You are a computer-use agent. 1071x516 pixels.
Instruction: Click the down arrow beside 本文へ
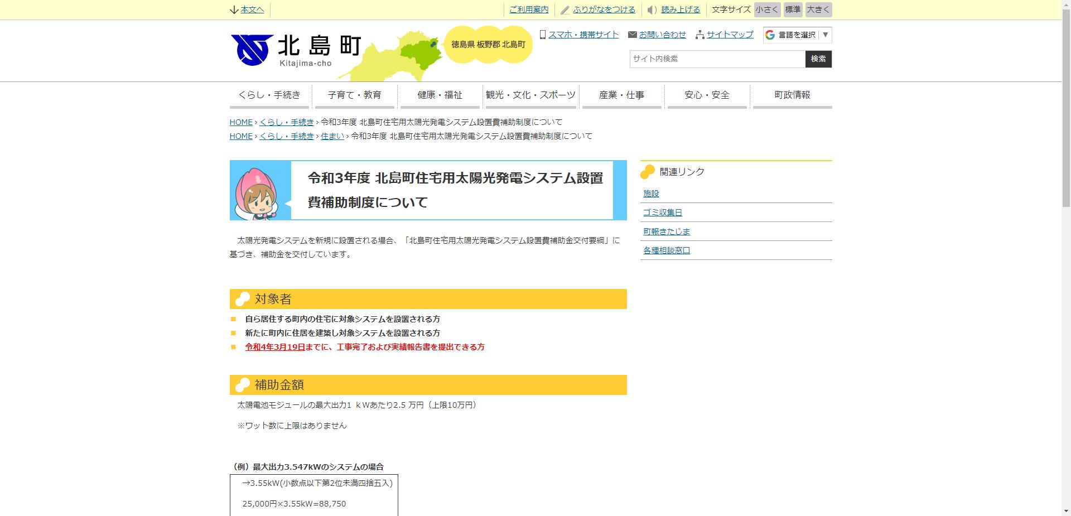233,9
